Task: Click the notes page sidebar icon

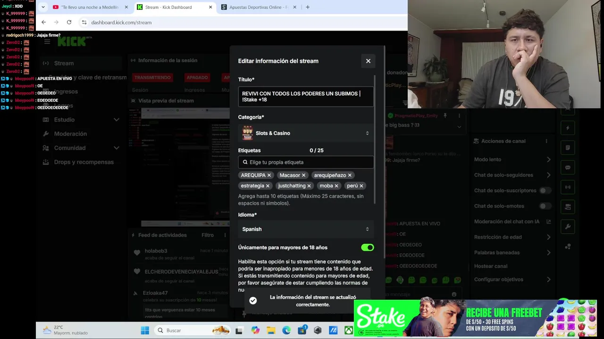Action: coord(568,147)
